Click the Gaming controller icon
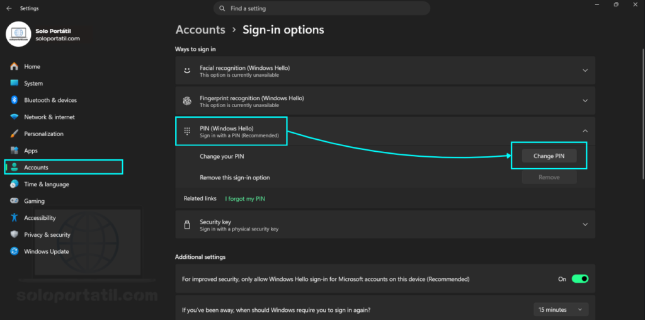The height and width of the screenshot is (320, 645). click(x=14, y=201)
